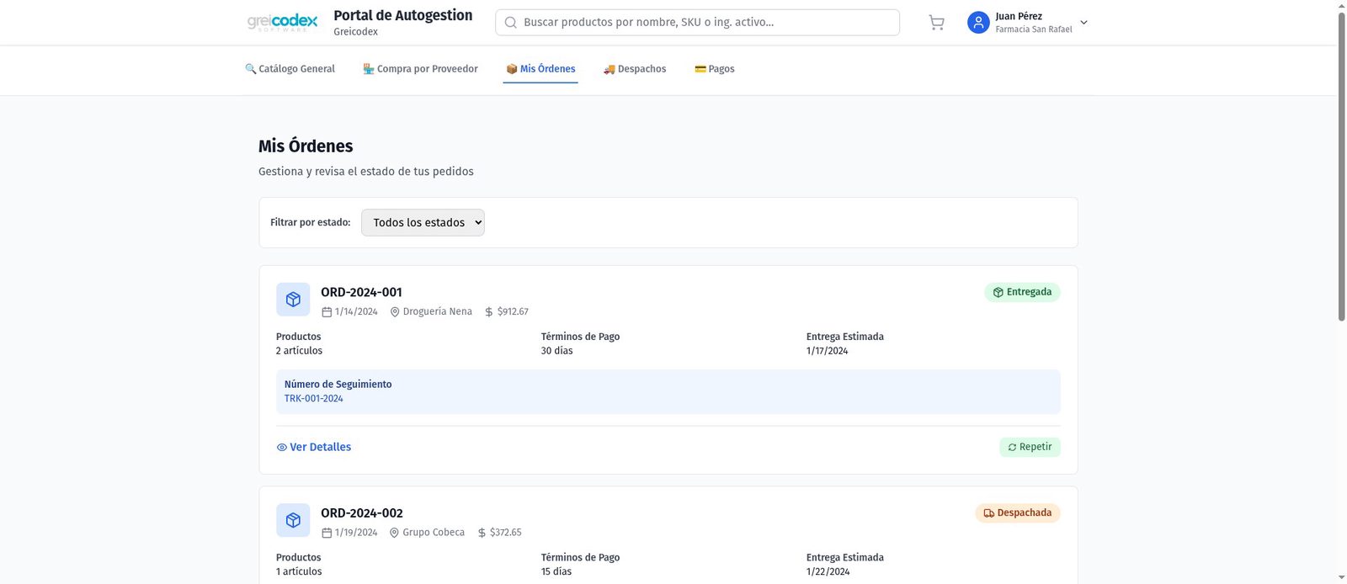Click the Despachada status badge
Screen dimensions: 1347x584
click(1018, 512)
